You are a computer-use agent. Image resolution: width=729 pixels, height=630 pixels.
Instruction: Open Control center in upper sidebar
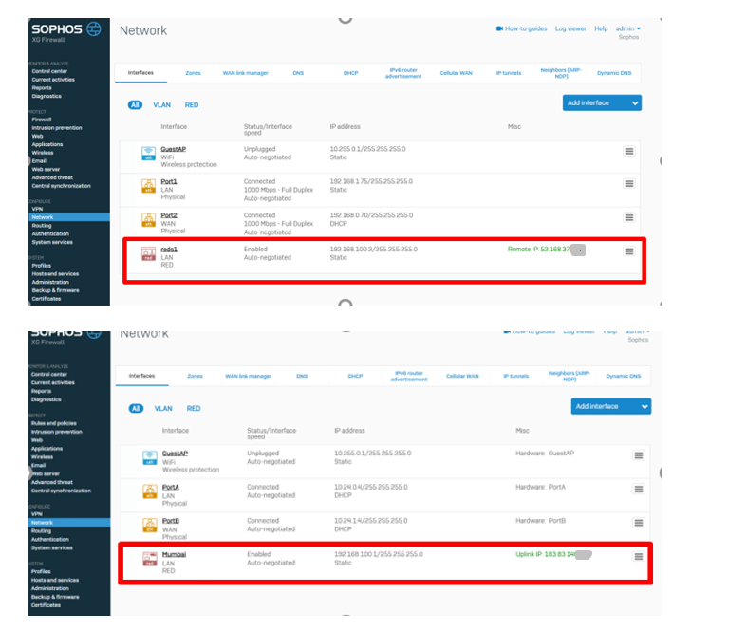click(49, 71)
